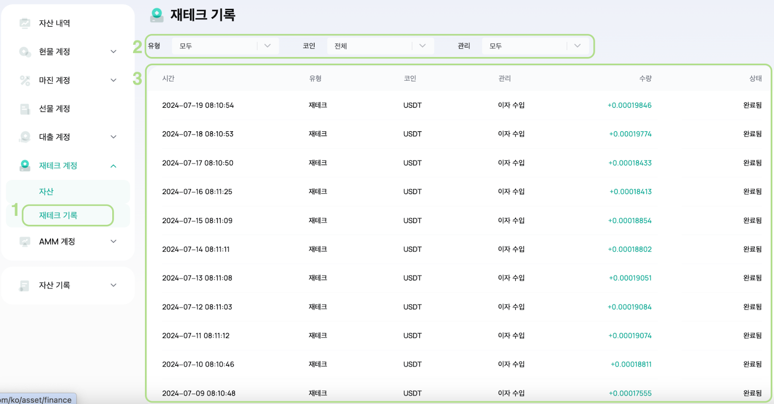The image size is (774, 404).
Task: Expand the 마진 계정 chevron
Action: [114, 80]
